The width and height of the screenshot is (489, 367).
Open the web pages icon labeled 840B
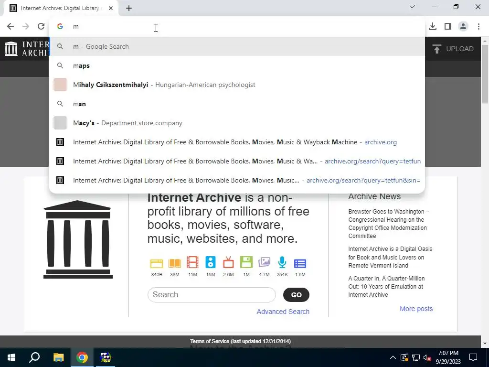(157, 263)
